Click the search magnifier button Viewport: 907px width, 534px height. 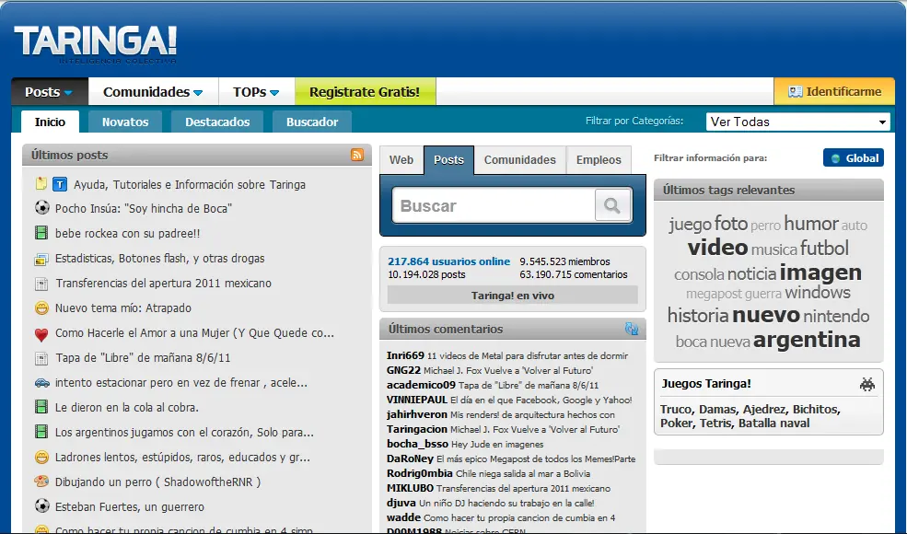pos(612,205)
